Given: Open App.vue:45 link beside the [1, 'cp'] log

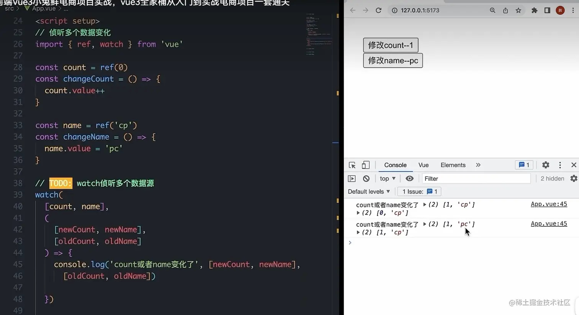Looking at the screenshot, I should point(549,204).
